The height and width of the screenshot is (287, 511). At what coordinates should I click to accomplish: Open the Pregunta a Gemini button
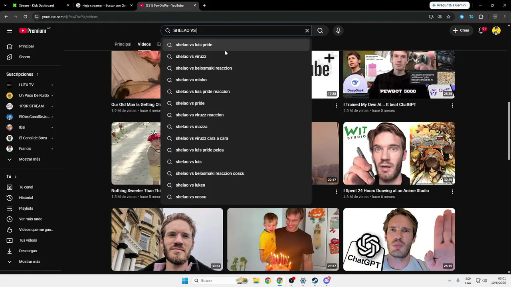click(450, 6)
